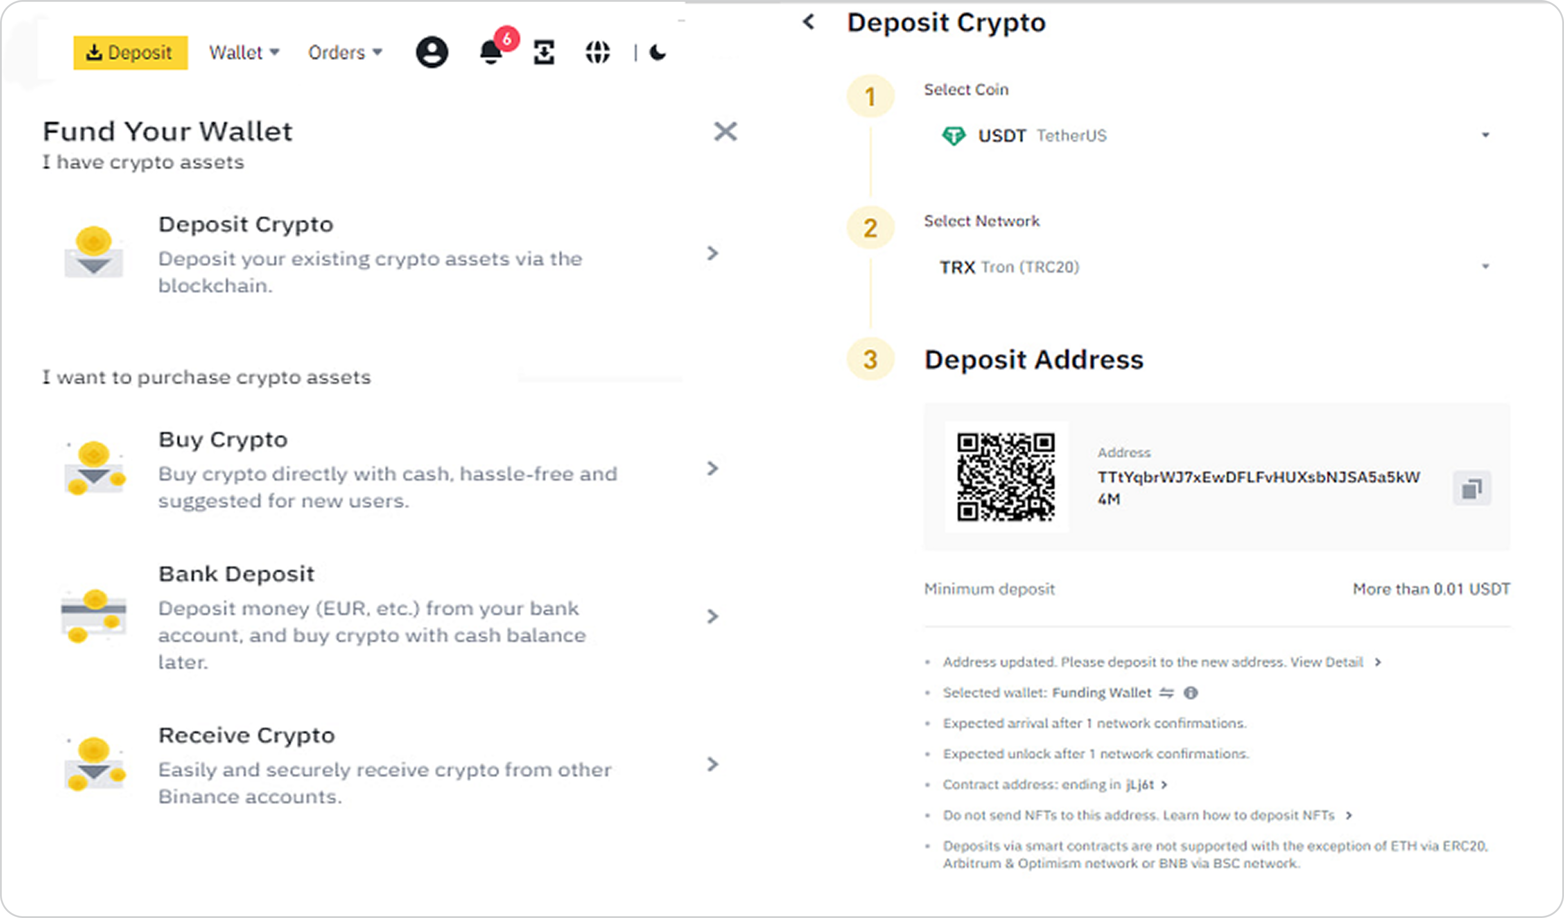
Task: Enable dark mode with the moon icon
Action: [x=658, y=53]
